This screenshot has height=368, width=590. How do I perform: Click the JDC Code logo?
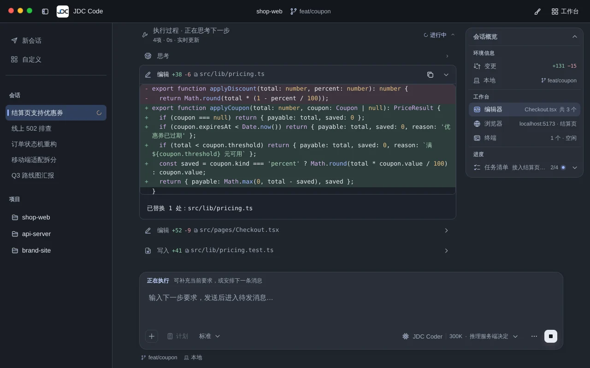pos(63,11)
